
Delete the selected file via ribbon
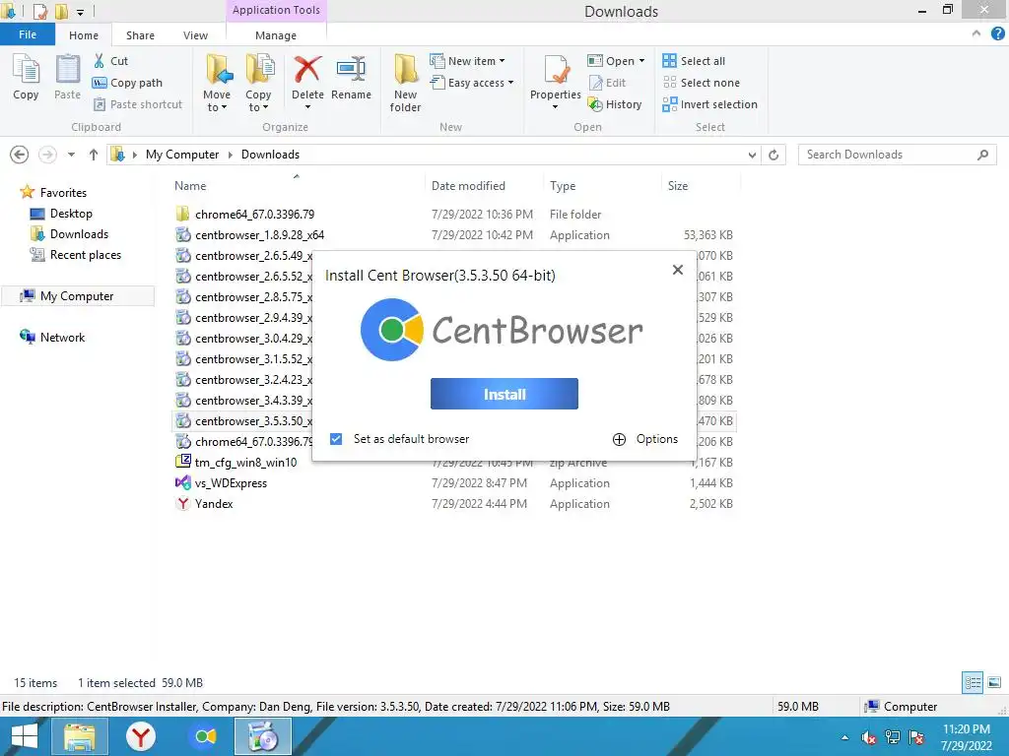click(307, 83)
